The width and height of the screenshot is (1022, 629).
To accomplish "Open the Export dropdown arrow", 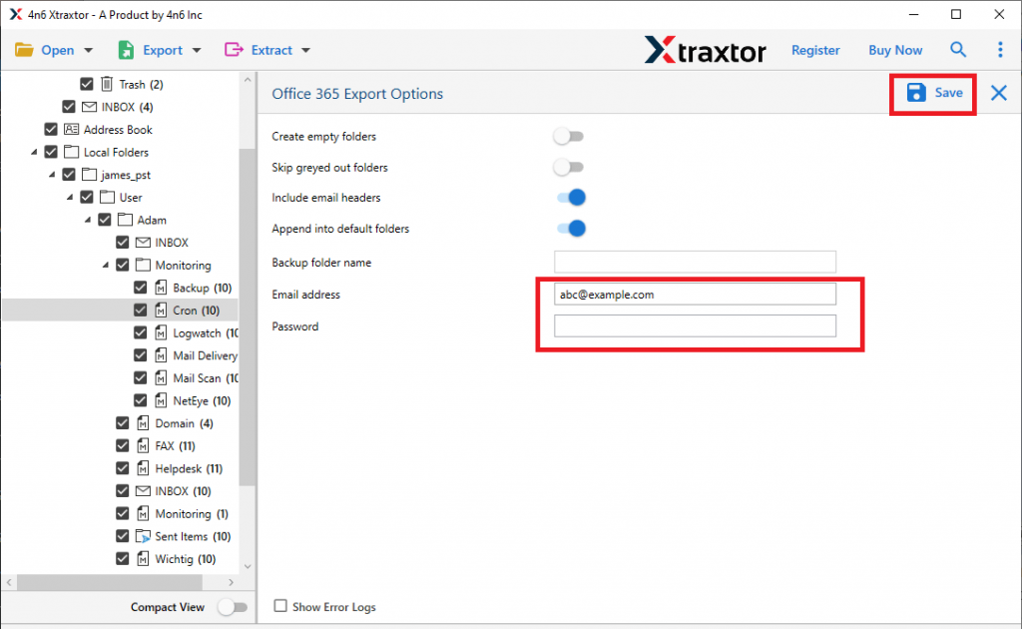I will (x=197, y=50).
